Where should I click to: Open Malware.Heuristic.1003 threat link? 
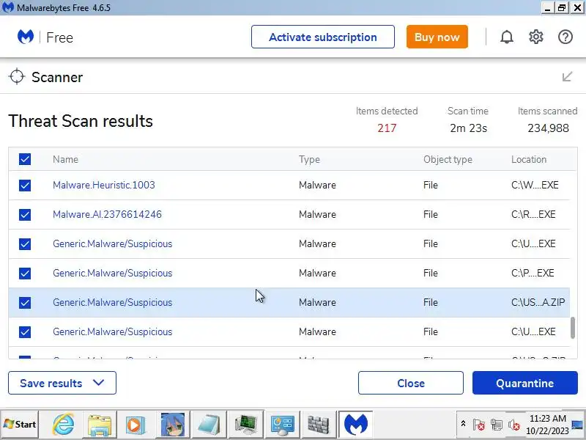pyautogui.click(x=104, y=185)
